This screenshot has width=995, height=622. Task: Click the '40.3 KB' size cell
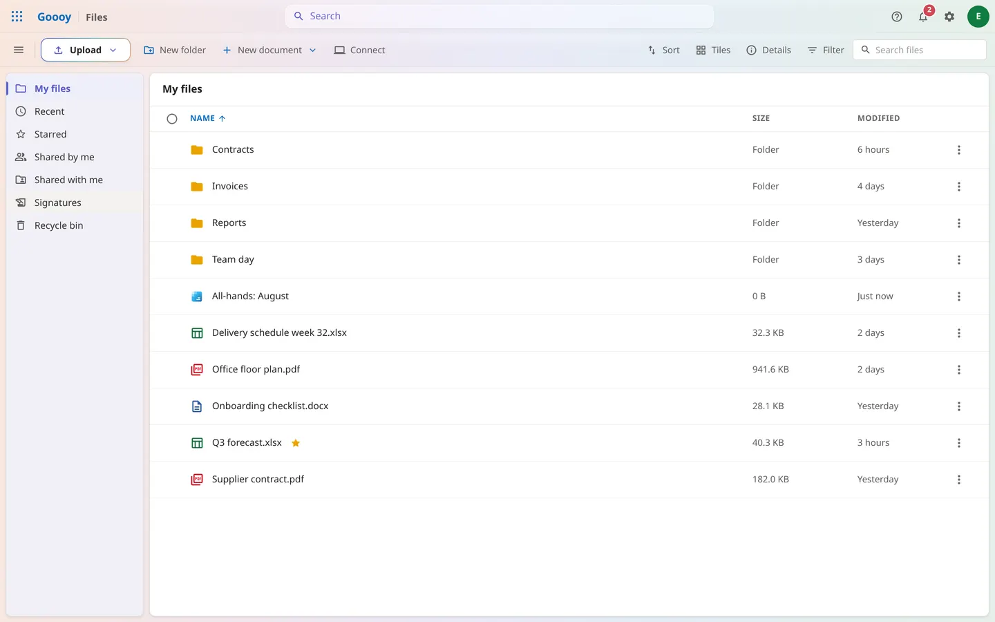768,443
